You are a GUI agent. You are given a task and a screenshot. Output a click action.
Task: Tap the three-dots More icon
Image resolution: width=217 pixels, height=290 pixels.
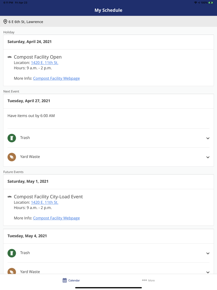point(144,280)
